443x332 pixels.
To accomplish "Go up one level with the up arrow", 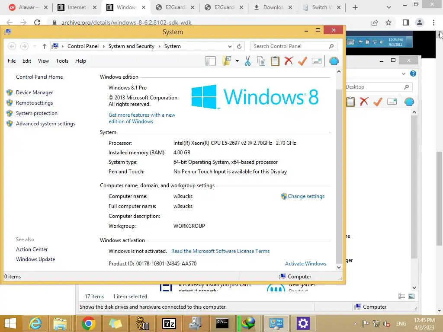I will pyautogui.click(x=45, y=46).
